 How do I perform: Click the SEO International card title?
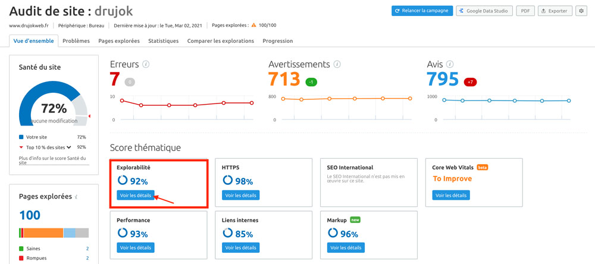(x=350, y=167)
